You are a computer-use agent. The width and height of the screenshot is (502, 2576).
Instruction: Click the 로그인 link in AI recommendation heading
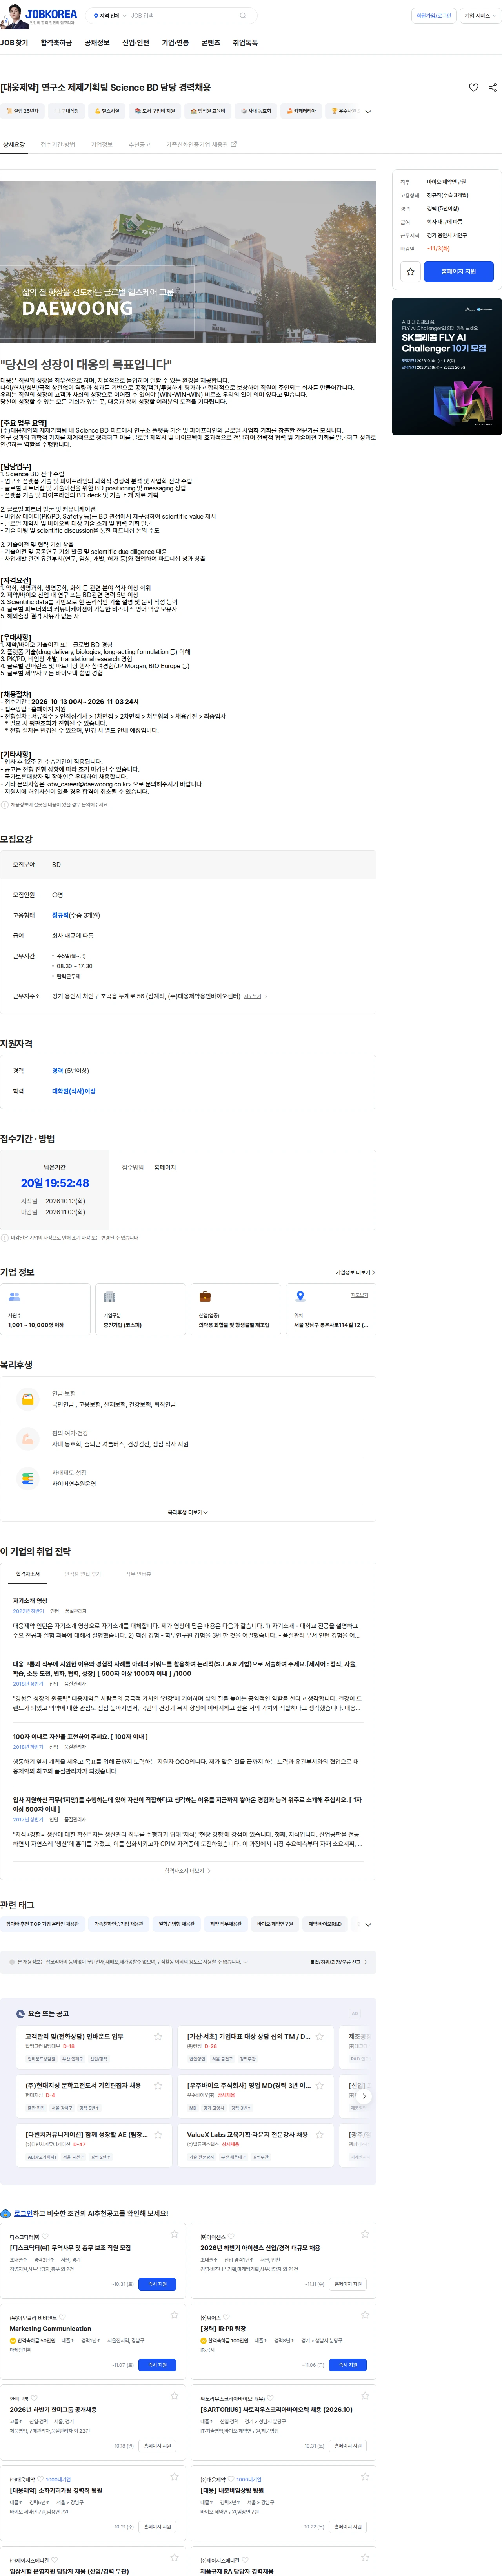pyautogui.click(x=23, y=2213)
